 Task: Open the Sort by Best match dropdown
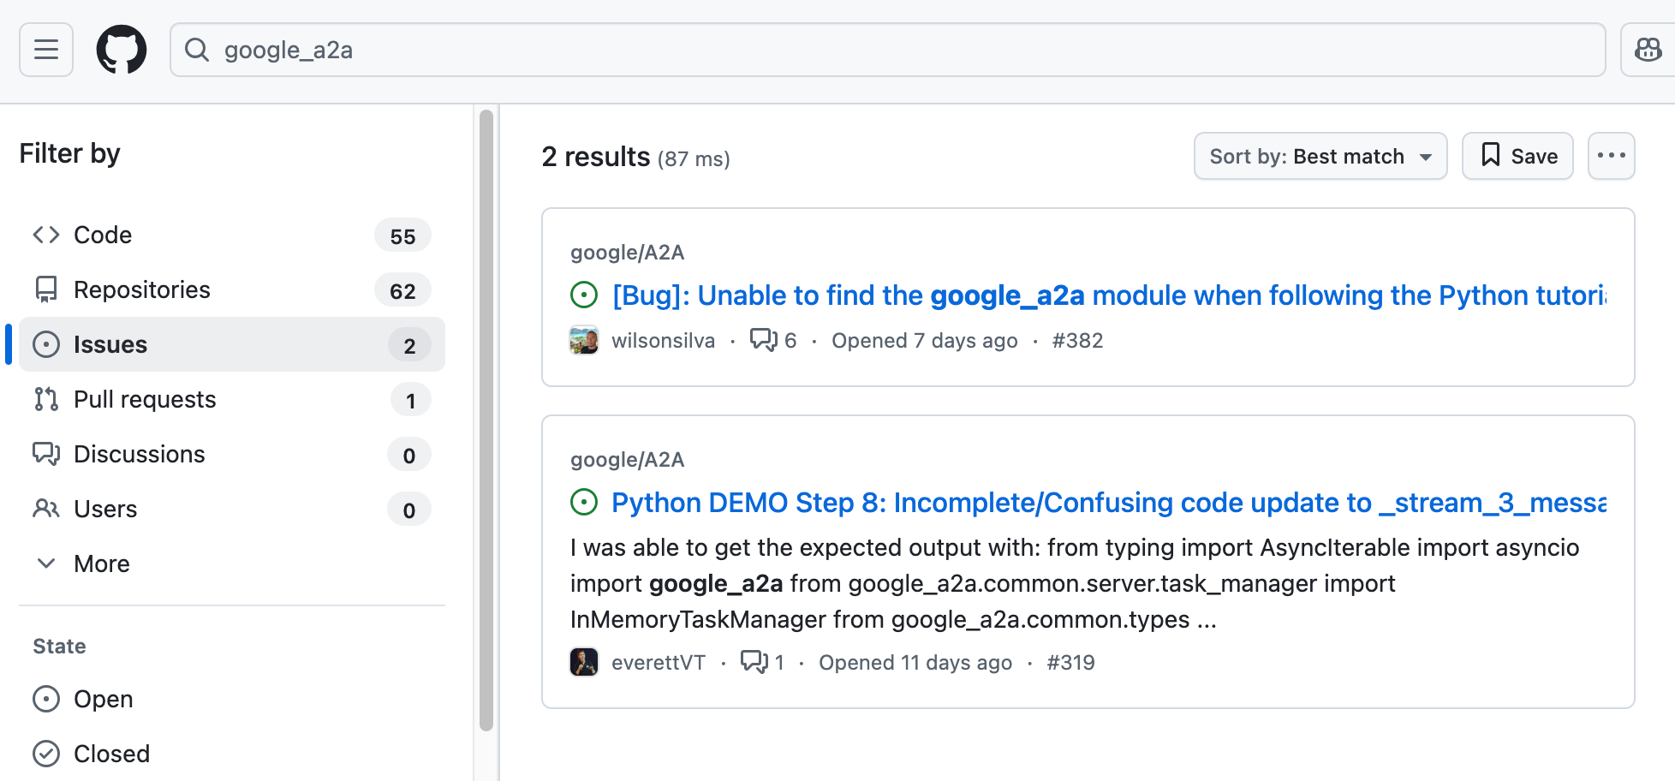tap(1320, 156)
